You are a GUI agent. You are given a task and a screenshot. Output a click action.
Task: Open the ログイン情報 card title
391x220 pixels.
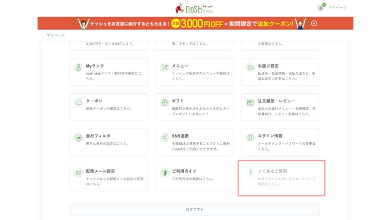[270, 136]
